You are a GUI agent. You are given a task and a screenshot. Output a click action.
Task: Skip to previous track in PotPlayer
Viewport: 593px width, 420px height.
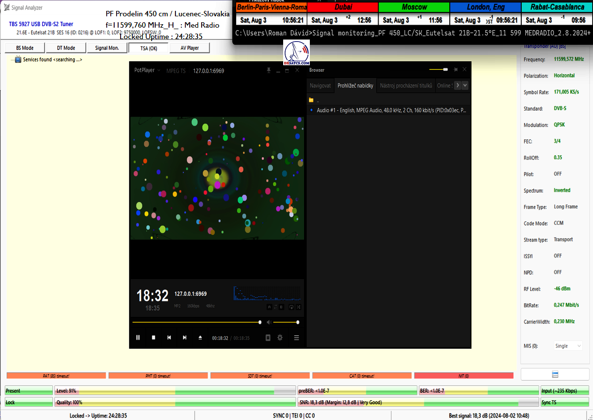click(x=169, y=337)
